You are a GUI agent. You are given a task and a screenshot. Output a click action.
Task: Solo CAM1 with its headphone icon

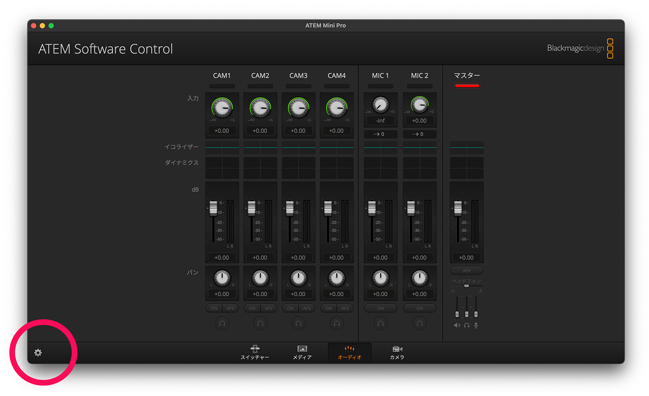[x=222, y=323]
